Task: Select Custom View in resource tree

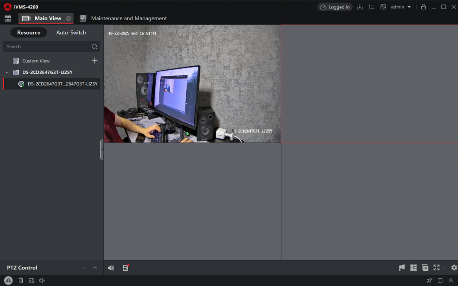Action: tap(36, 61)
